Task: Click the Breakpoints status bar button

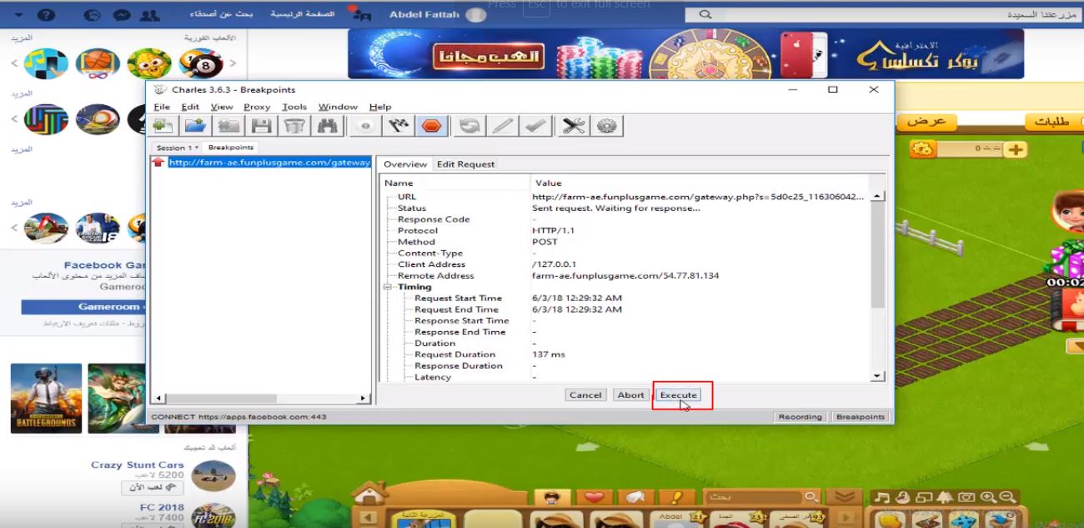Action: tap(861, 416)
